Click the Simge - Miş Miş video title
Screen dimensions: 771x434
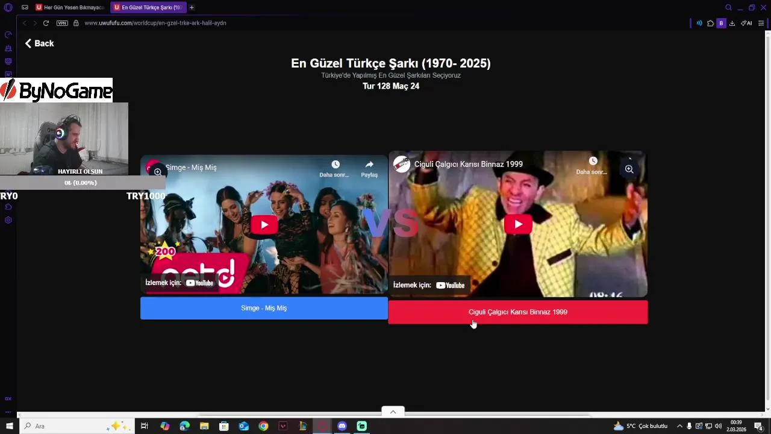[191, 168]
